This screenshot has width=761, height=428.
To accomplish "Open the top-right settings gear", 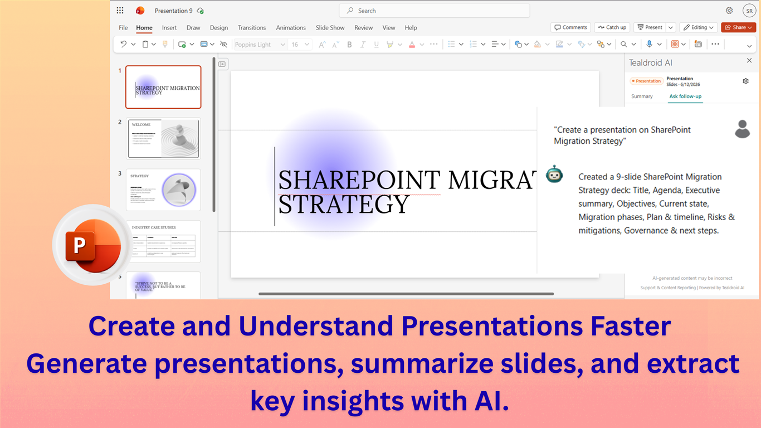I will click(x=729, y=11).
